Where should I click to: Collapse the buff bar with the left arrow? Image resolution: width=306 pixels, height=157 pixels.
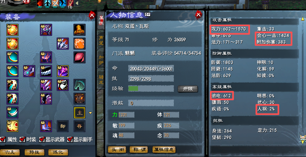77,3
